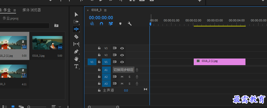Toggle lock on track A1
Image resolution: width=267 pixels, height=108 pixels.
pos(99,70)
